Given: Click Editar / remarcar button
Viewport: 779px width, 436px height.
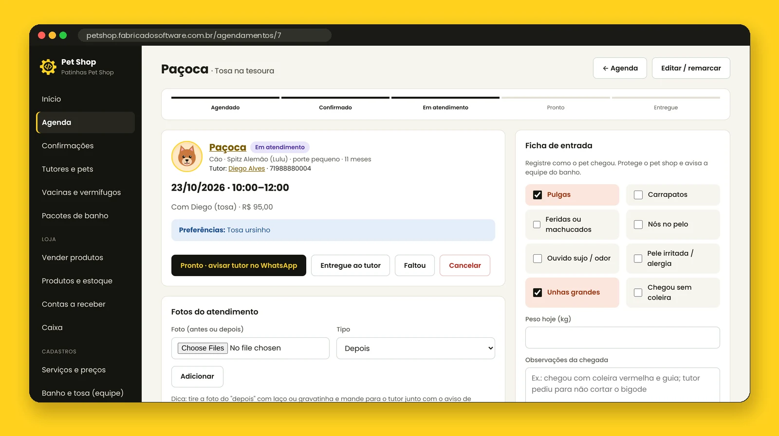Looking at the screenshot, I should (691, 68).
